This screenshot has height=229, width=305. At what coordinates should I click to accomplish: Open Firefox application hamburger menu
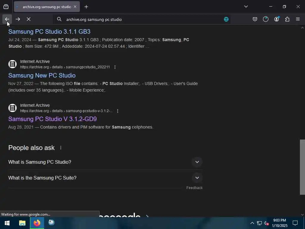tap(298, 19)
